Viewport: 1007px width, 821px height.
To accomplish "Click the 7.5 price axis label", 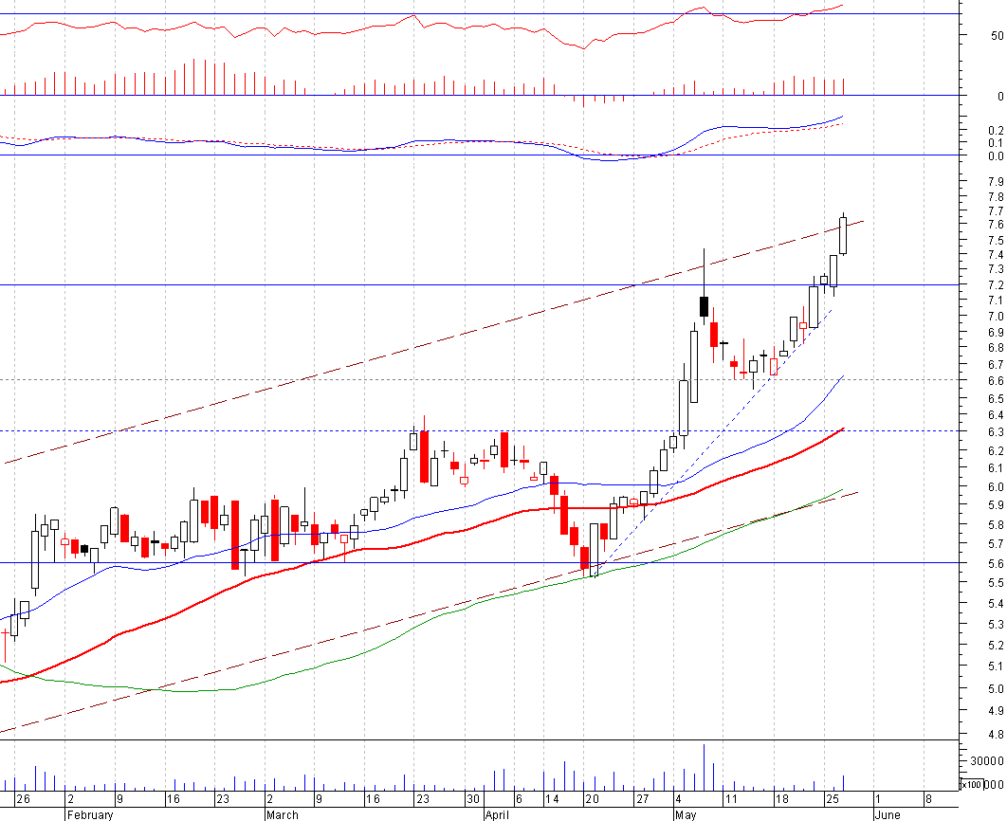I will [996, 240].
